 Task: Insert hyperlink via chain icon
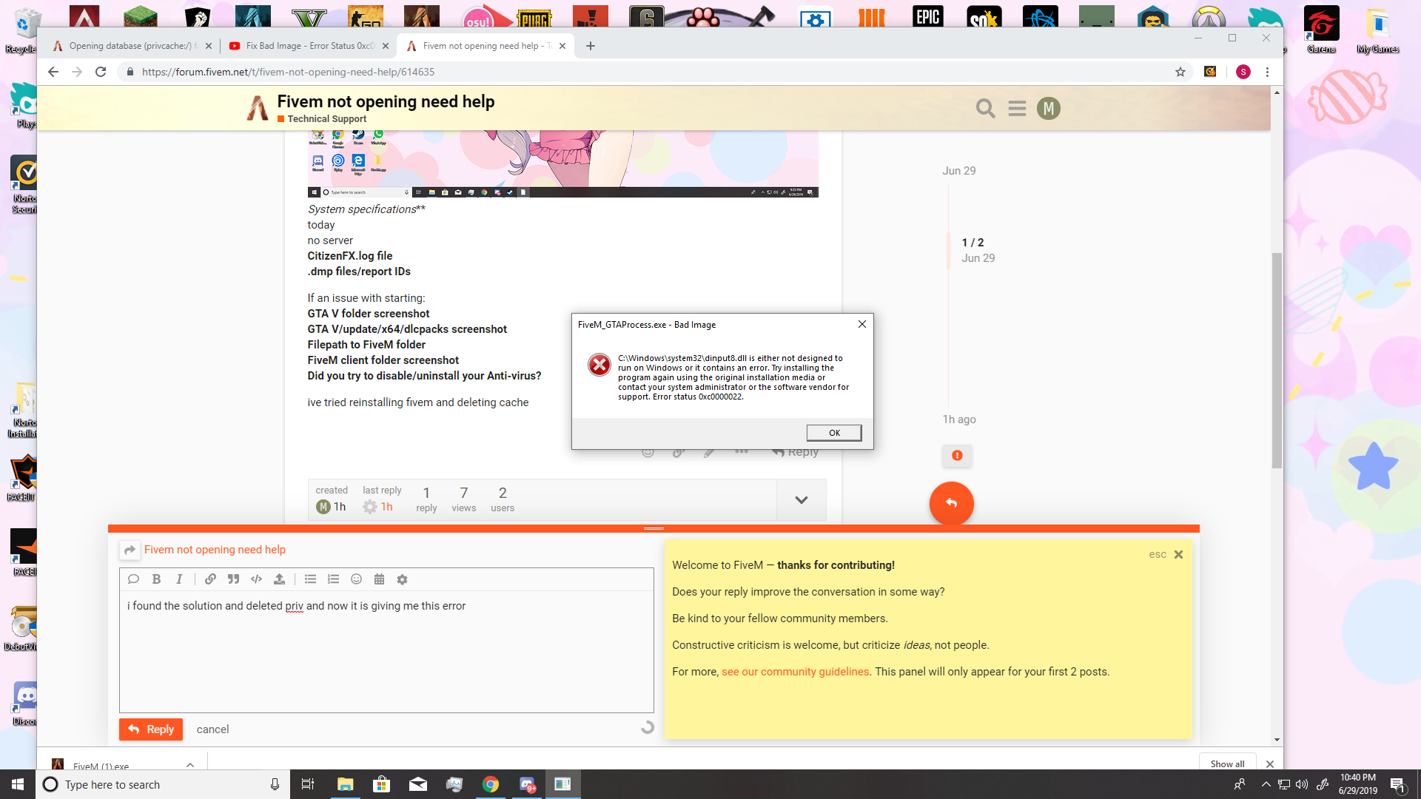pos(210,579)
